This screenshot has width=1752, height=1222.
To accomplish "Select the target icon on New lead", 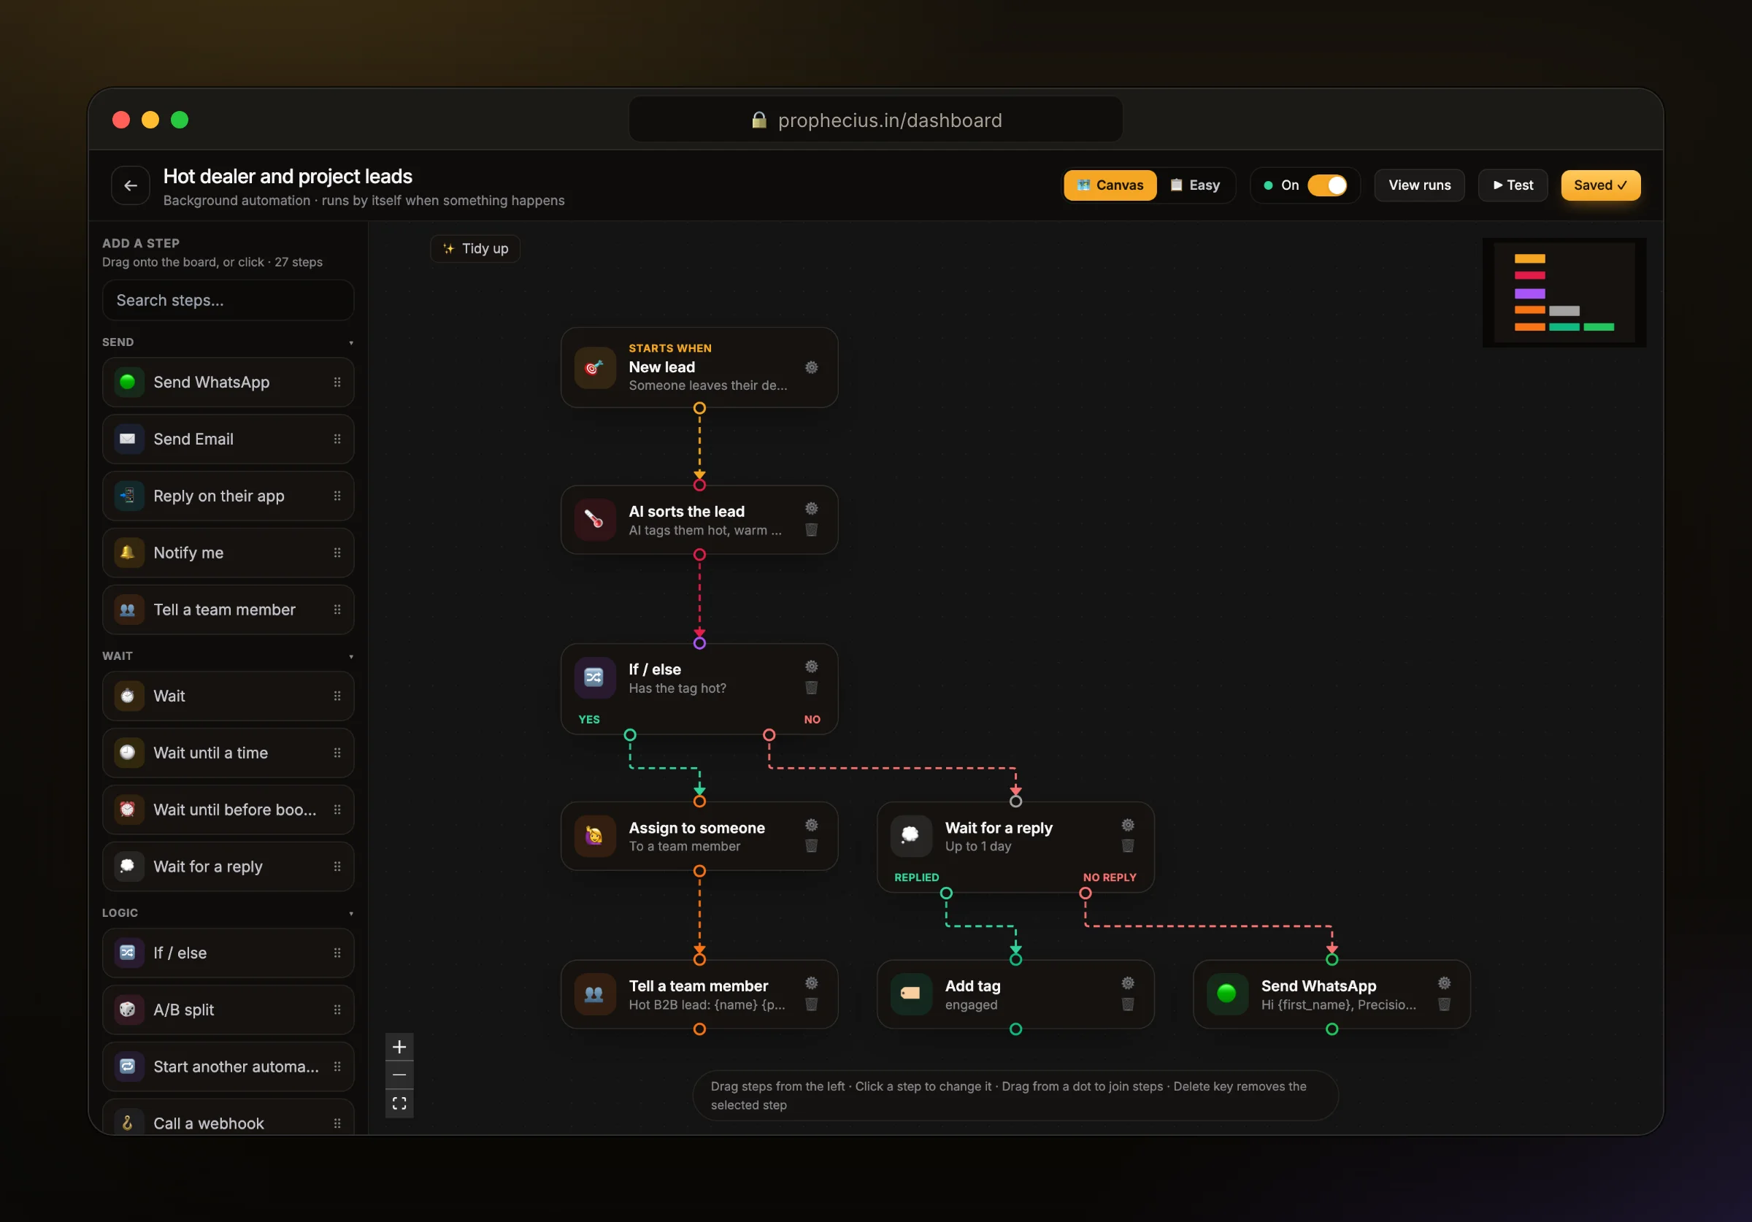I will (x=594, y=368).
